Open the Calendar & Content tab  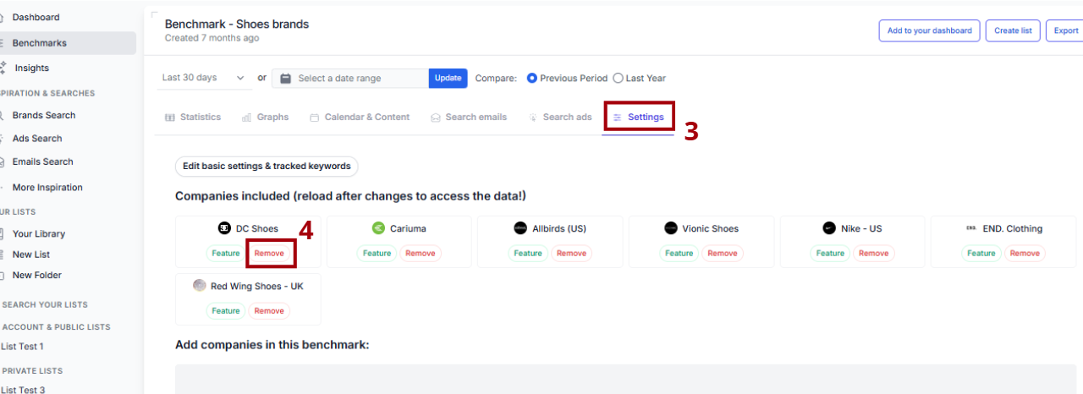coord(360,117)
